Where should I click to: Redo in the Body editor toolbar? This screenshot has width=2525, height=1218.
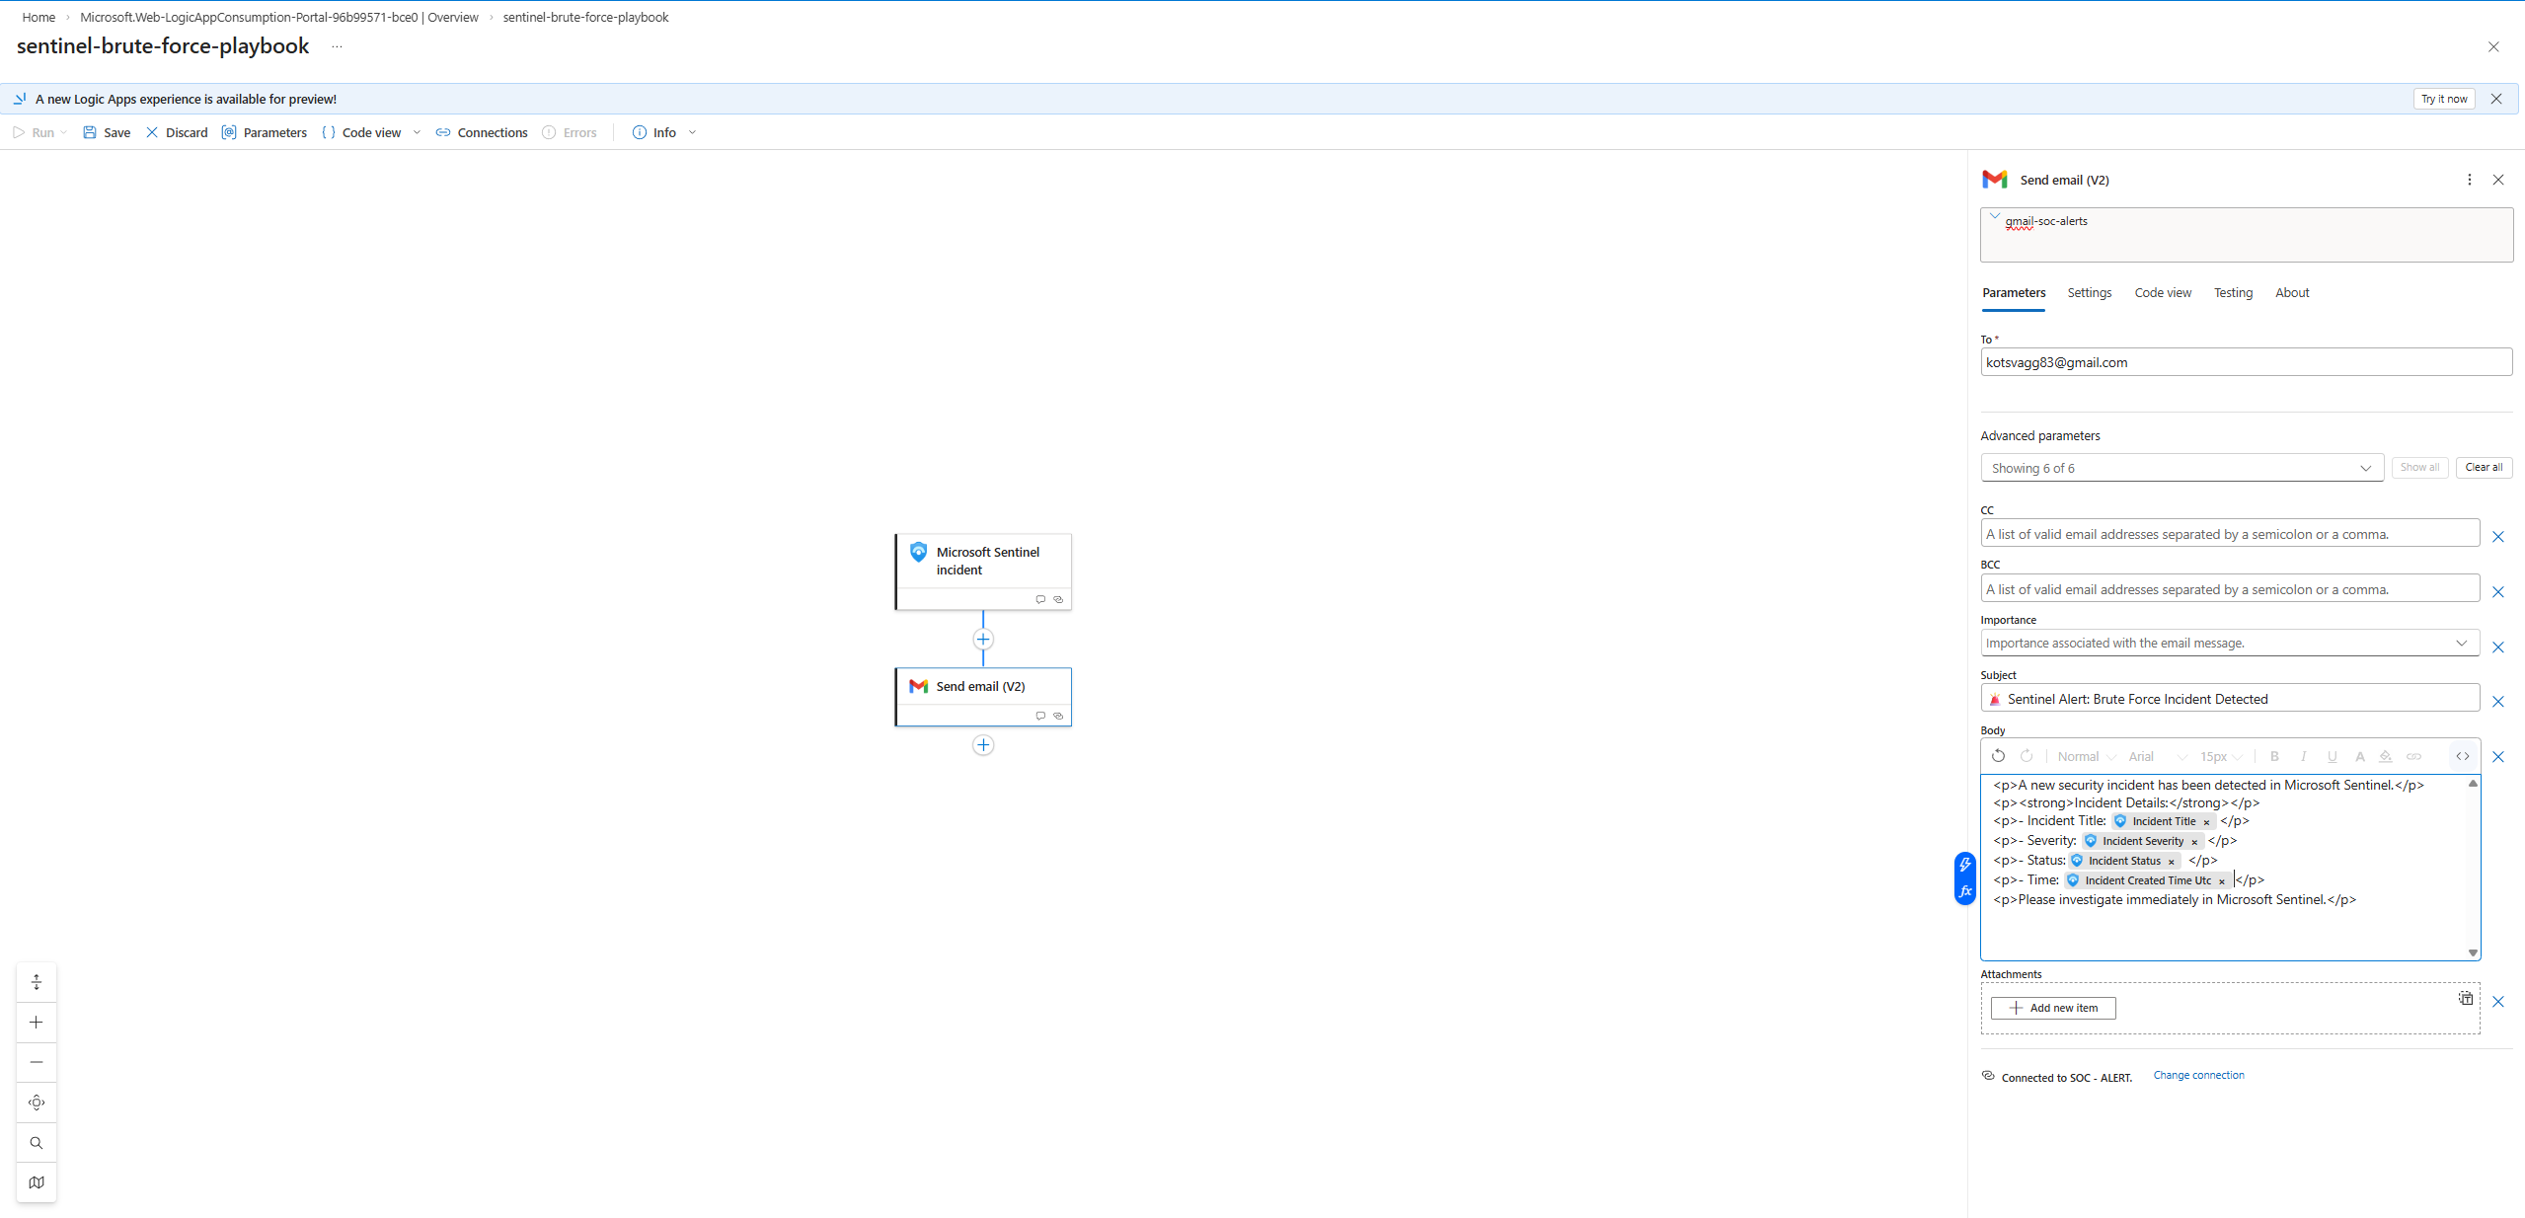point(2027,756)
